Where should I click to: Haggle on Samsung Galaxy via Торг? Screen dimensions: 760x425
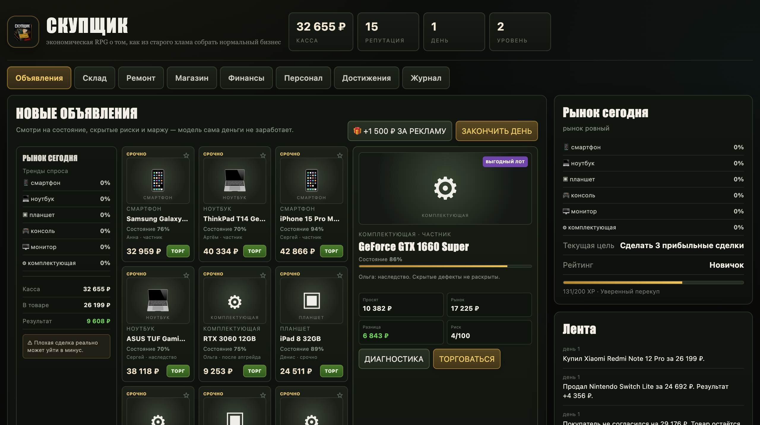[178, 251]
